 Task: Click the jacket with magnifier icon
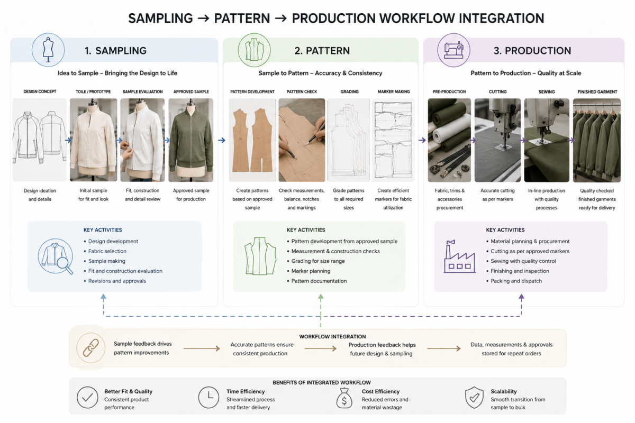(x=55, y=256)
